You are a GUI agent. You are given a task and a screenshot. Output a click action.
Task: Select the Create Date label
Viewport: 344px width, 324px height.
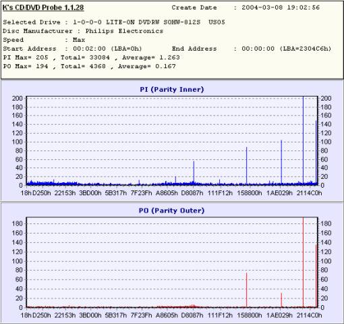point(194,7)
